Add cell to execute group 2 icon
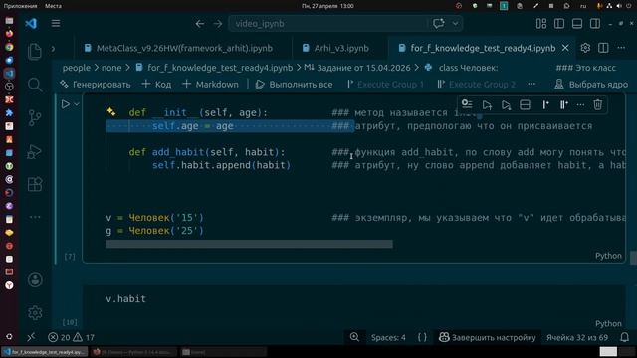Viewport: 637px width, 358px height. 564,105
